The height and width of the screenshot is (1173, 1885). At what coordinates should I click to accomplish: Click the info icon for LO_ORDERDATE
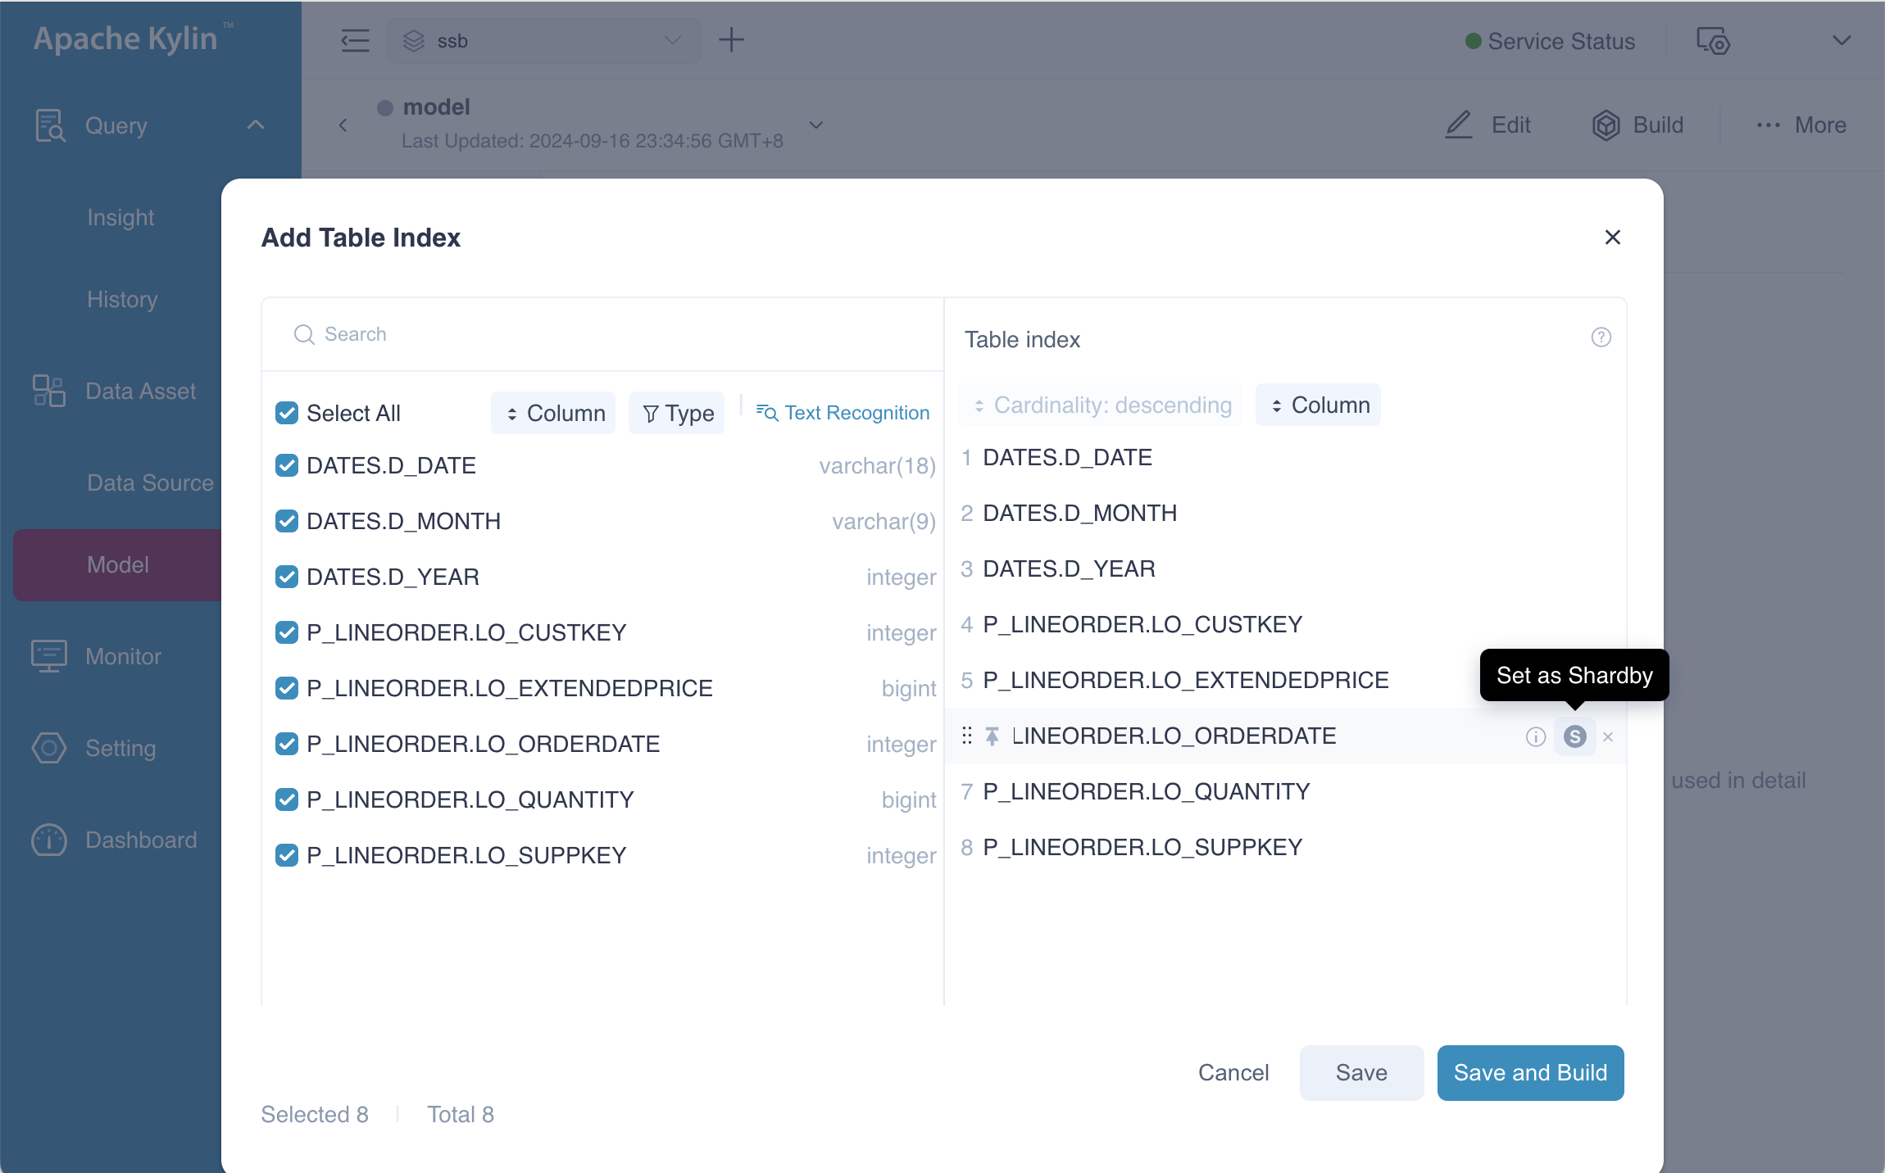[x=1535, y=736]
